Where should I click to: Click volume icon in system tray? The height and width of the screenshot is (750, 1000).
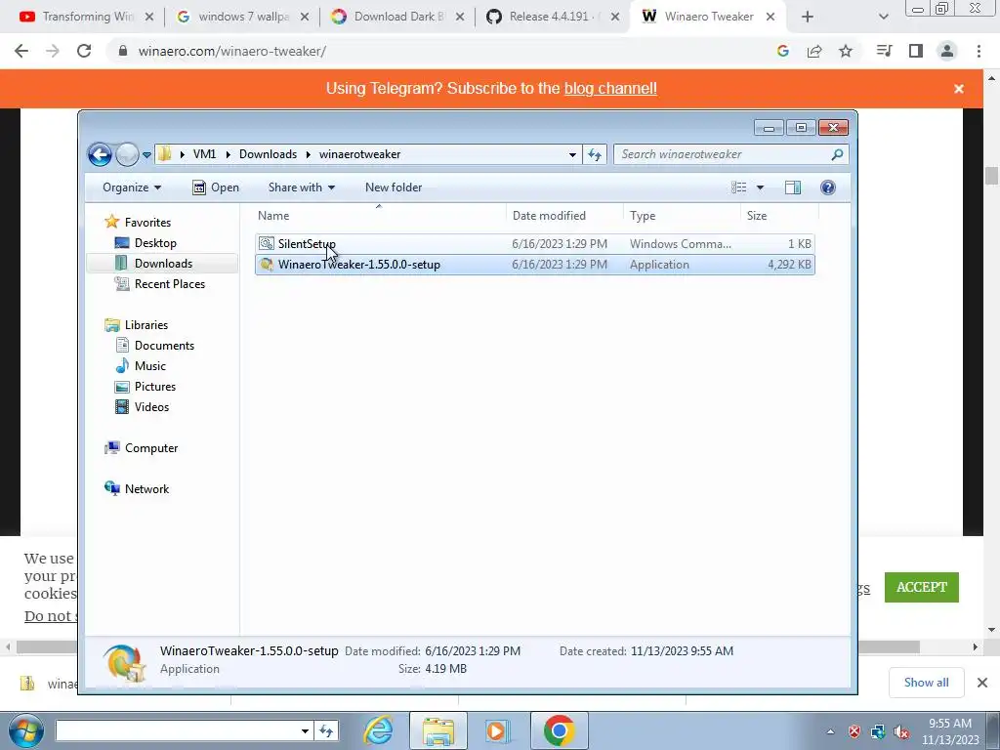pos(901,732)
